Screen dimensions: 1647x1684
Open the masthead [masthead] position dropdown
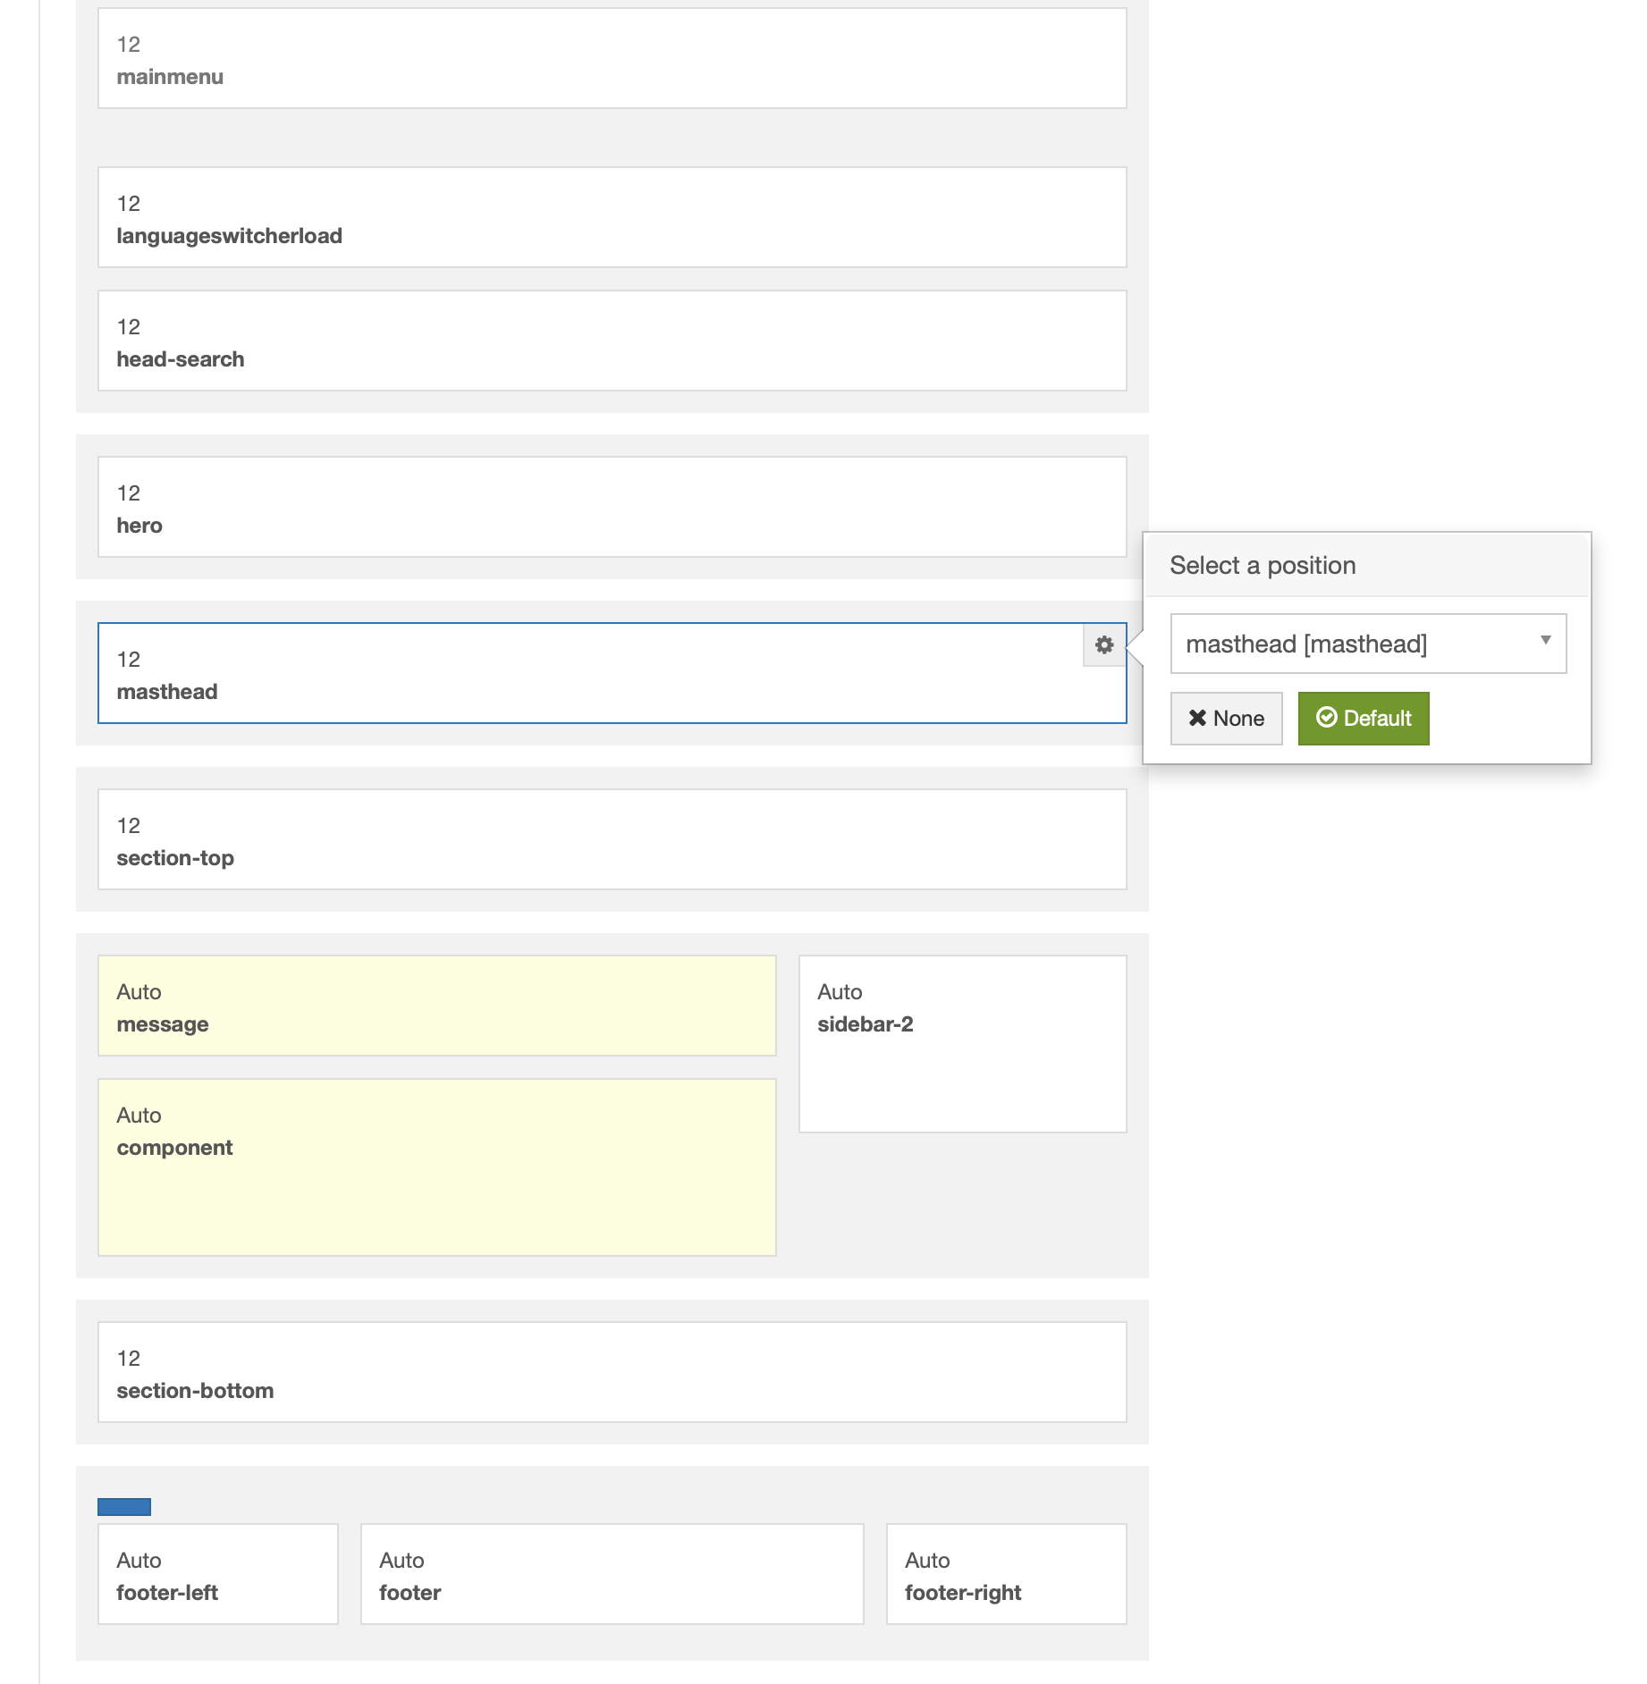(1367, 644)
